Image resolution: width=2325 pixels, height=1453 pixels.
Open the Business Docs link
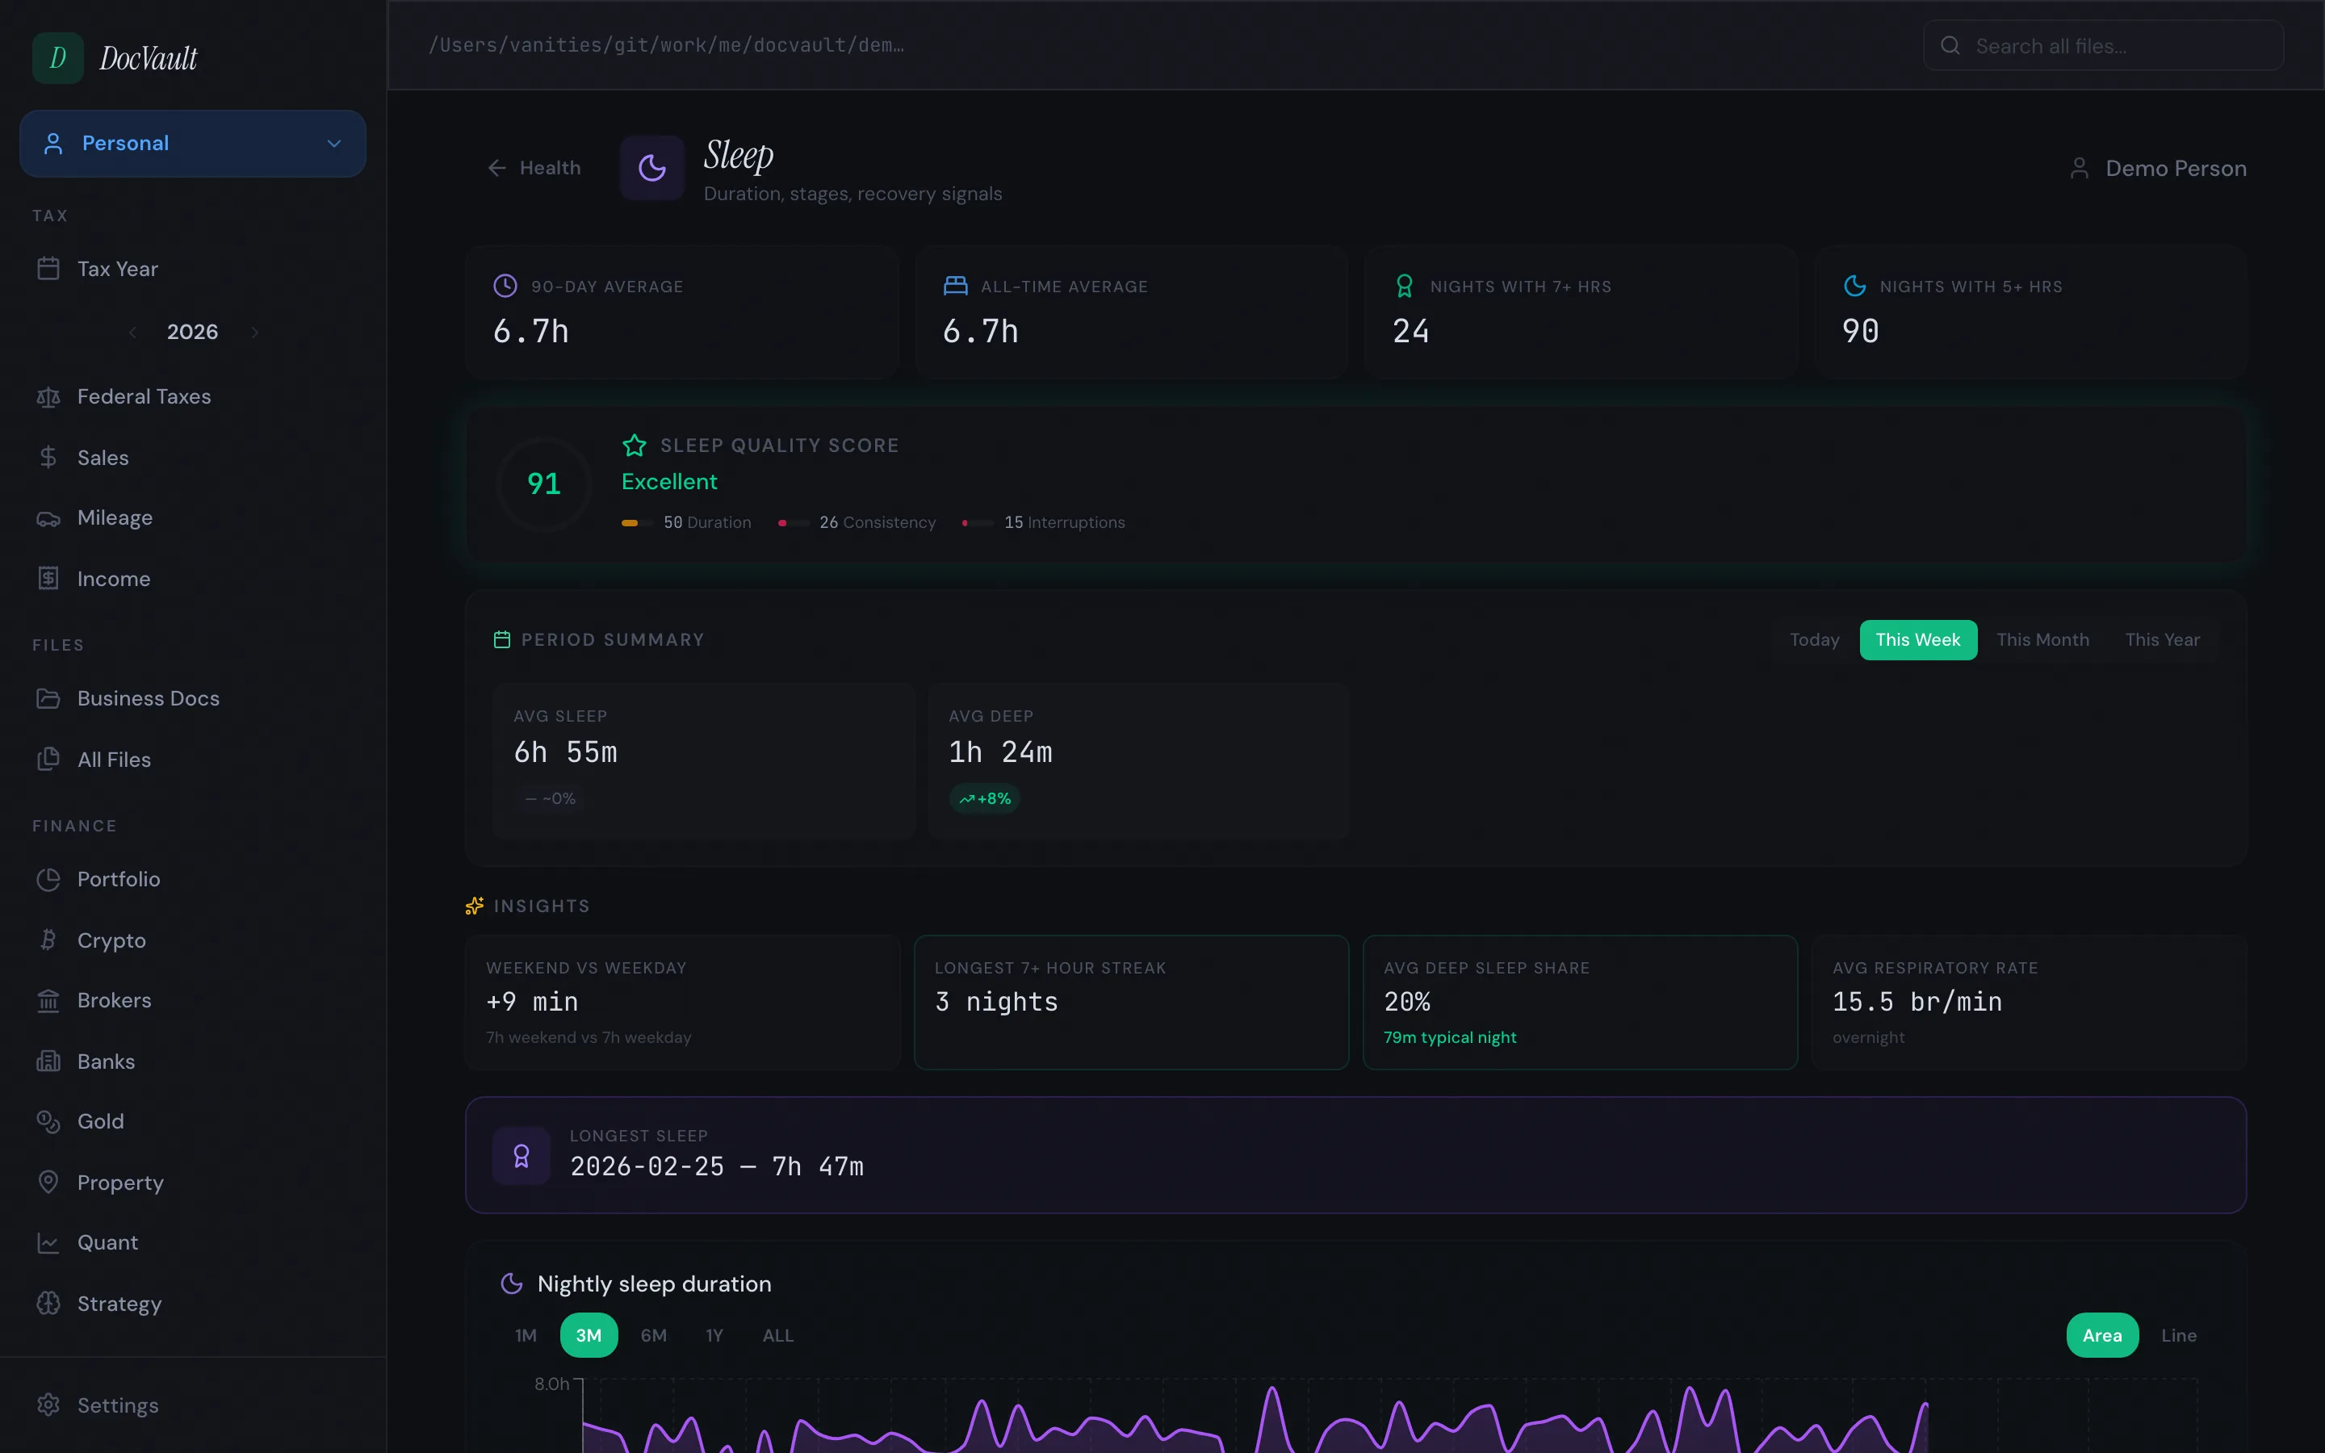click(192, 698)
